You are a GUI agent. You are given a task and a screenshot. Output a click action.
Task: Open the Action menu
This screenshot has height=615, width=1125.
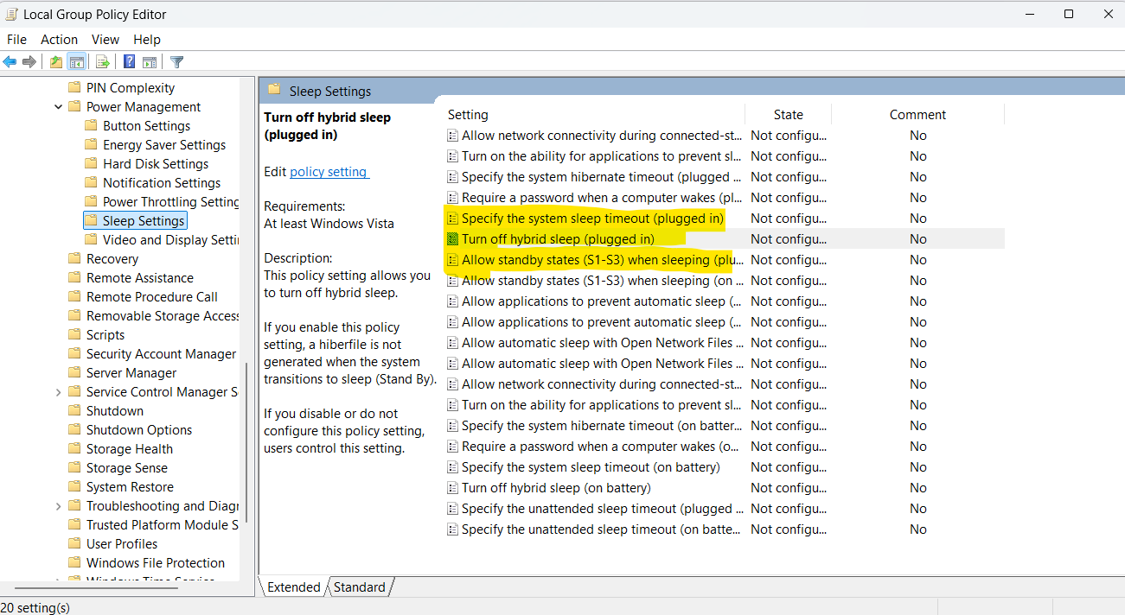pyautogui.click(x=59, y=39)
